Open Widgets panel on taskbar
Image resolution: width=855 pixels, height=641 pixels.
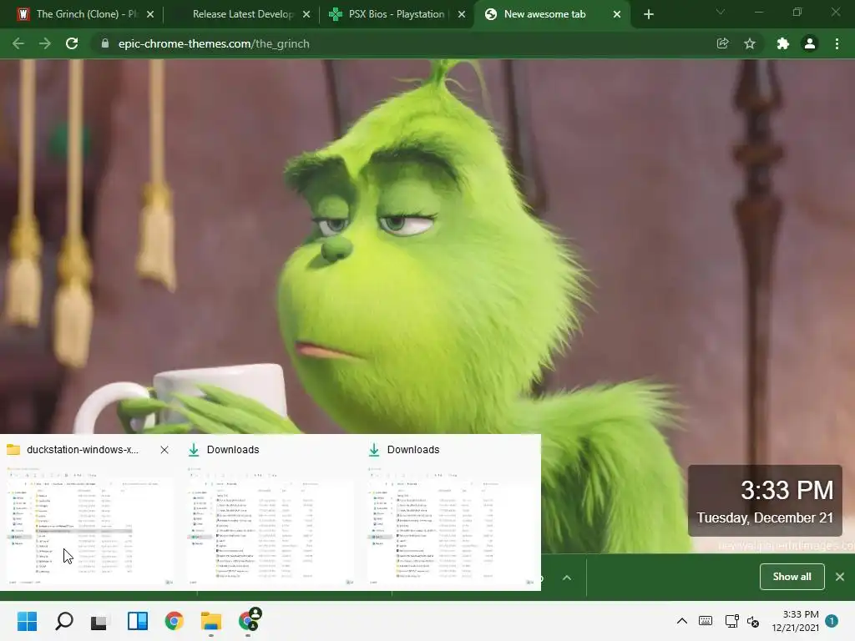138,621
